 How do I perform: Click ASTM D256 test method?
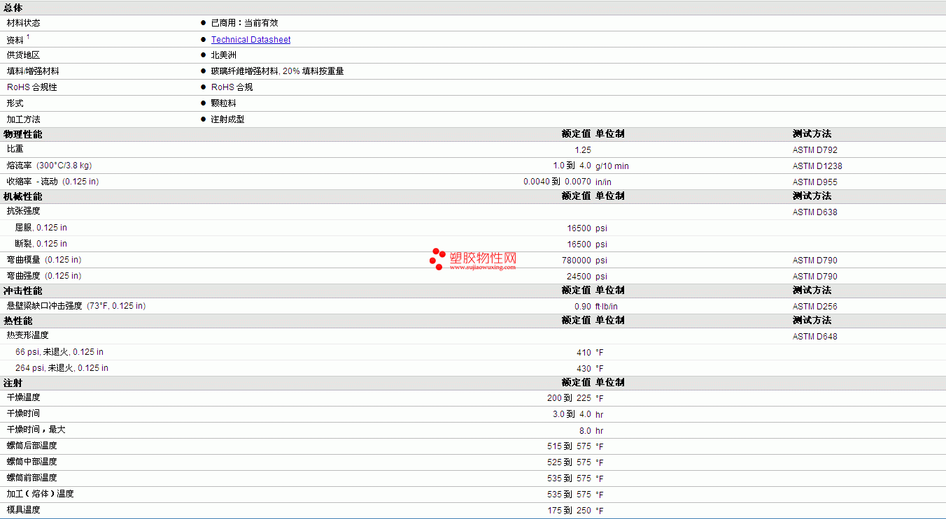pos(814,307)
